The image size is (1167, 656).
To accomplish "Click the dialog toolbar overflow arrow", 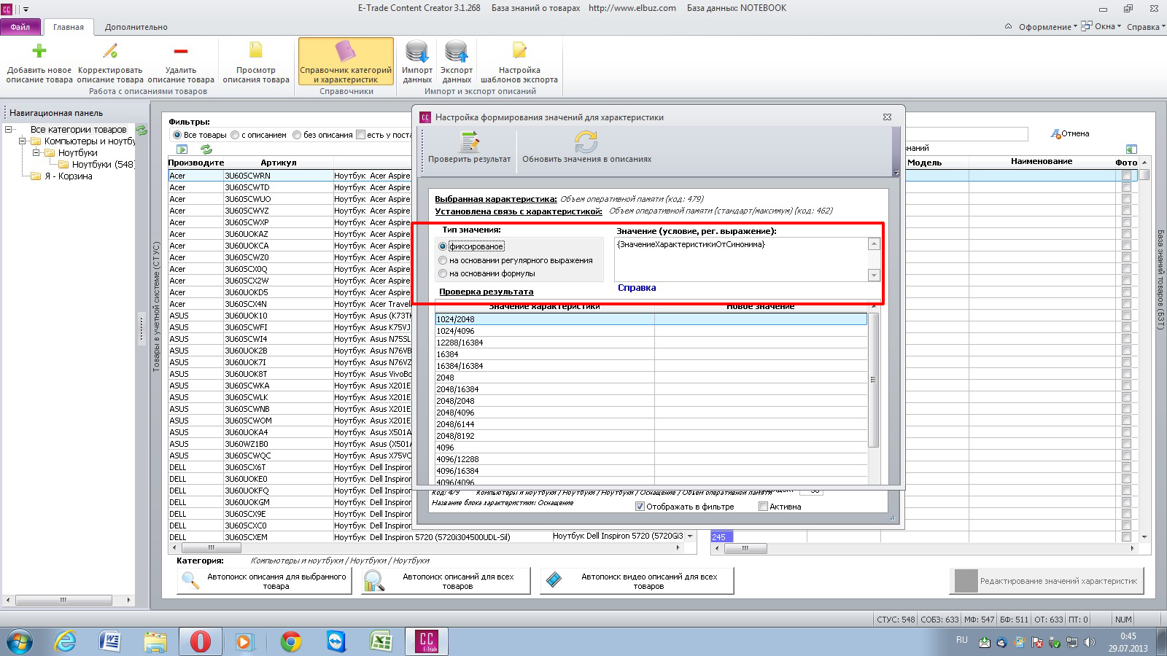I will [896, 173].
